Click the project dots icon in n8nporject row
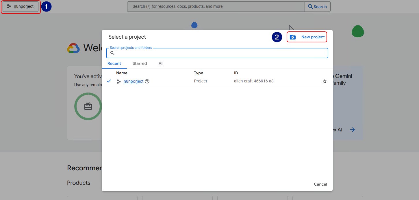Viewport: 419px width, 200px height. (x=118, y=82)
